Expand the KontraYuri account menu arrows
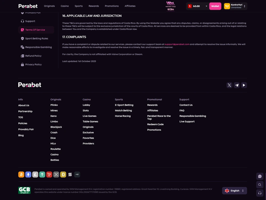 (244, 6)
